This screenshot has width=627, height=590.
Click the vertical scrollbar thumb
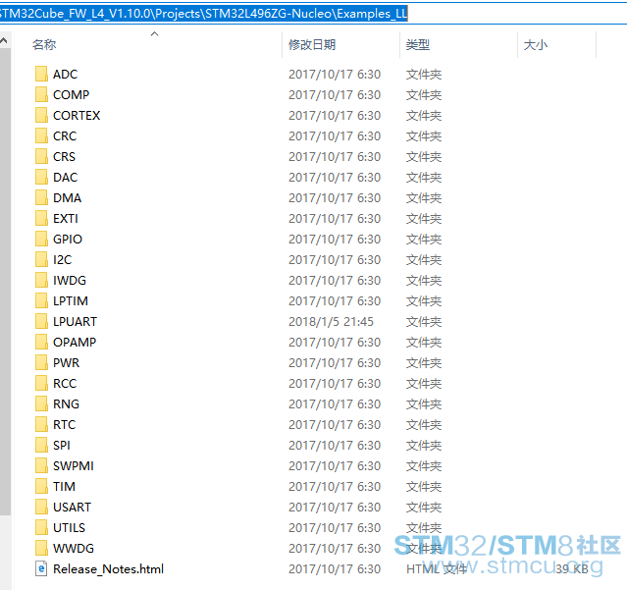pyautogui.click(x=5, y=280)
